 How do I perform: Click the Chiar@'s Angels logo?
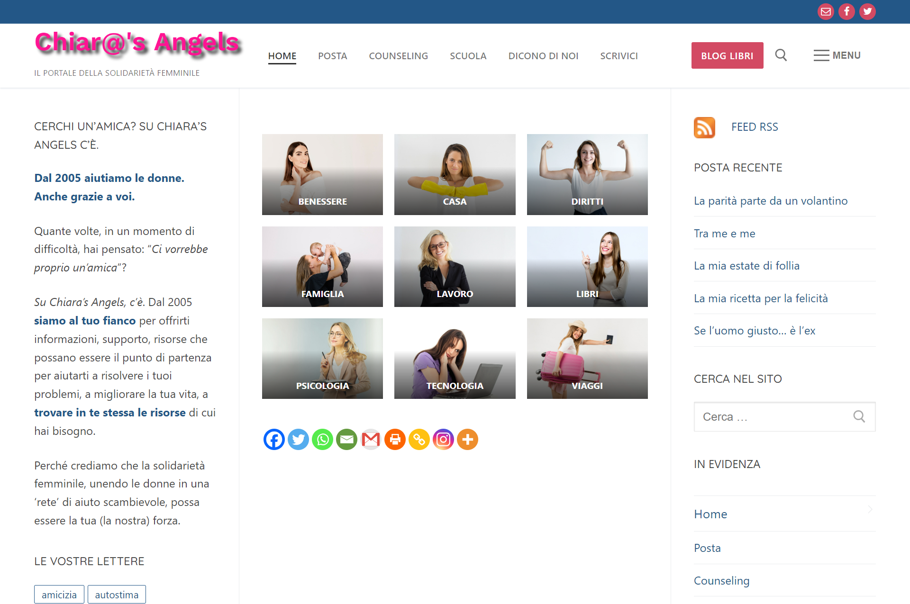[x=138, y=44]
